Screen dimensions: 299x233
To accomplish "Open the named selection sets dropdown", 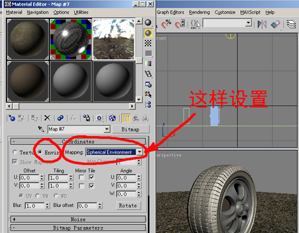I will click(x=249, y=23).
